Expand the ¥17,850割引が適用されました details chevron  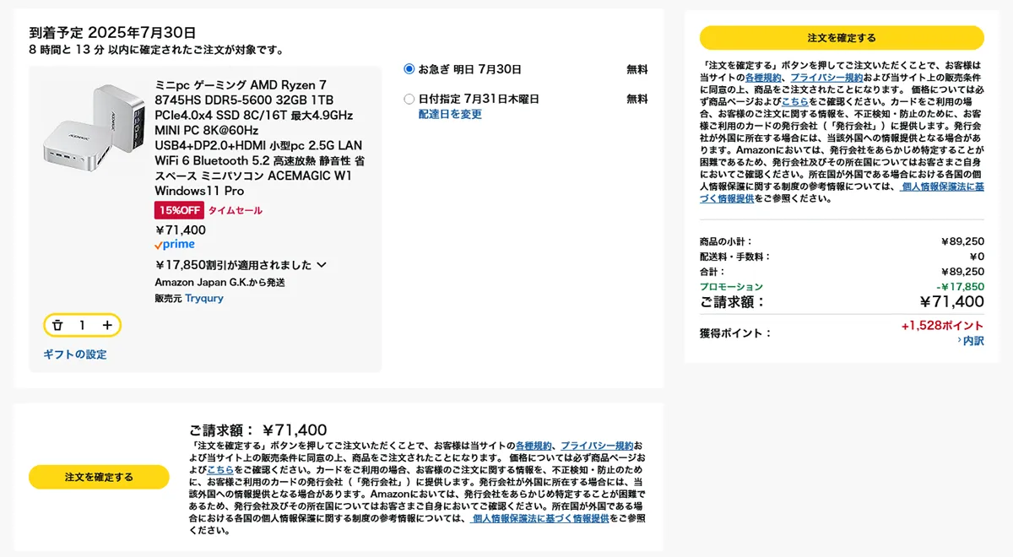tap(322, 265)
